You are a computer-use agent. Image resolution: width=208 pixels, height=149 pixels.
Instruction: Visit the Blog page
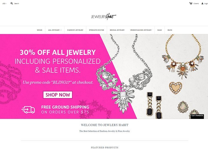[x=170, y=30]
